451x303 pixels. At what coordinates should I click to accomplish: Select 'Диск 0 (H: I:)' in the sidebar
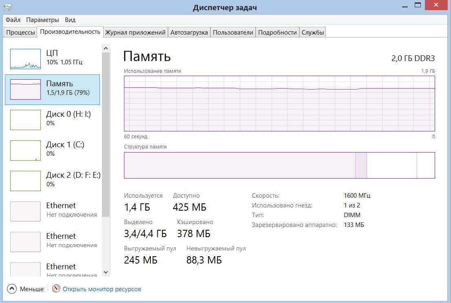52,120
